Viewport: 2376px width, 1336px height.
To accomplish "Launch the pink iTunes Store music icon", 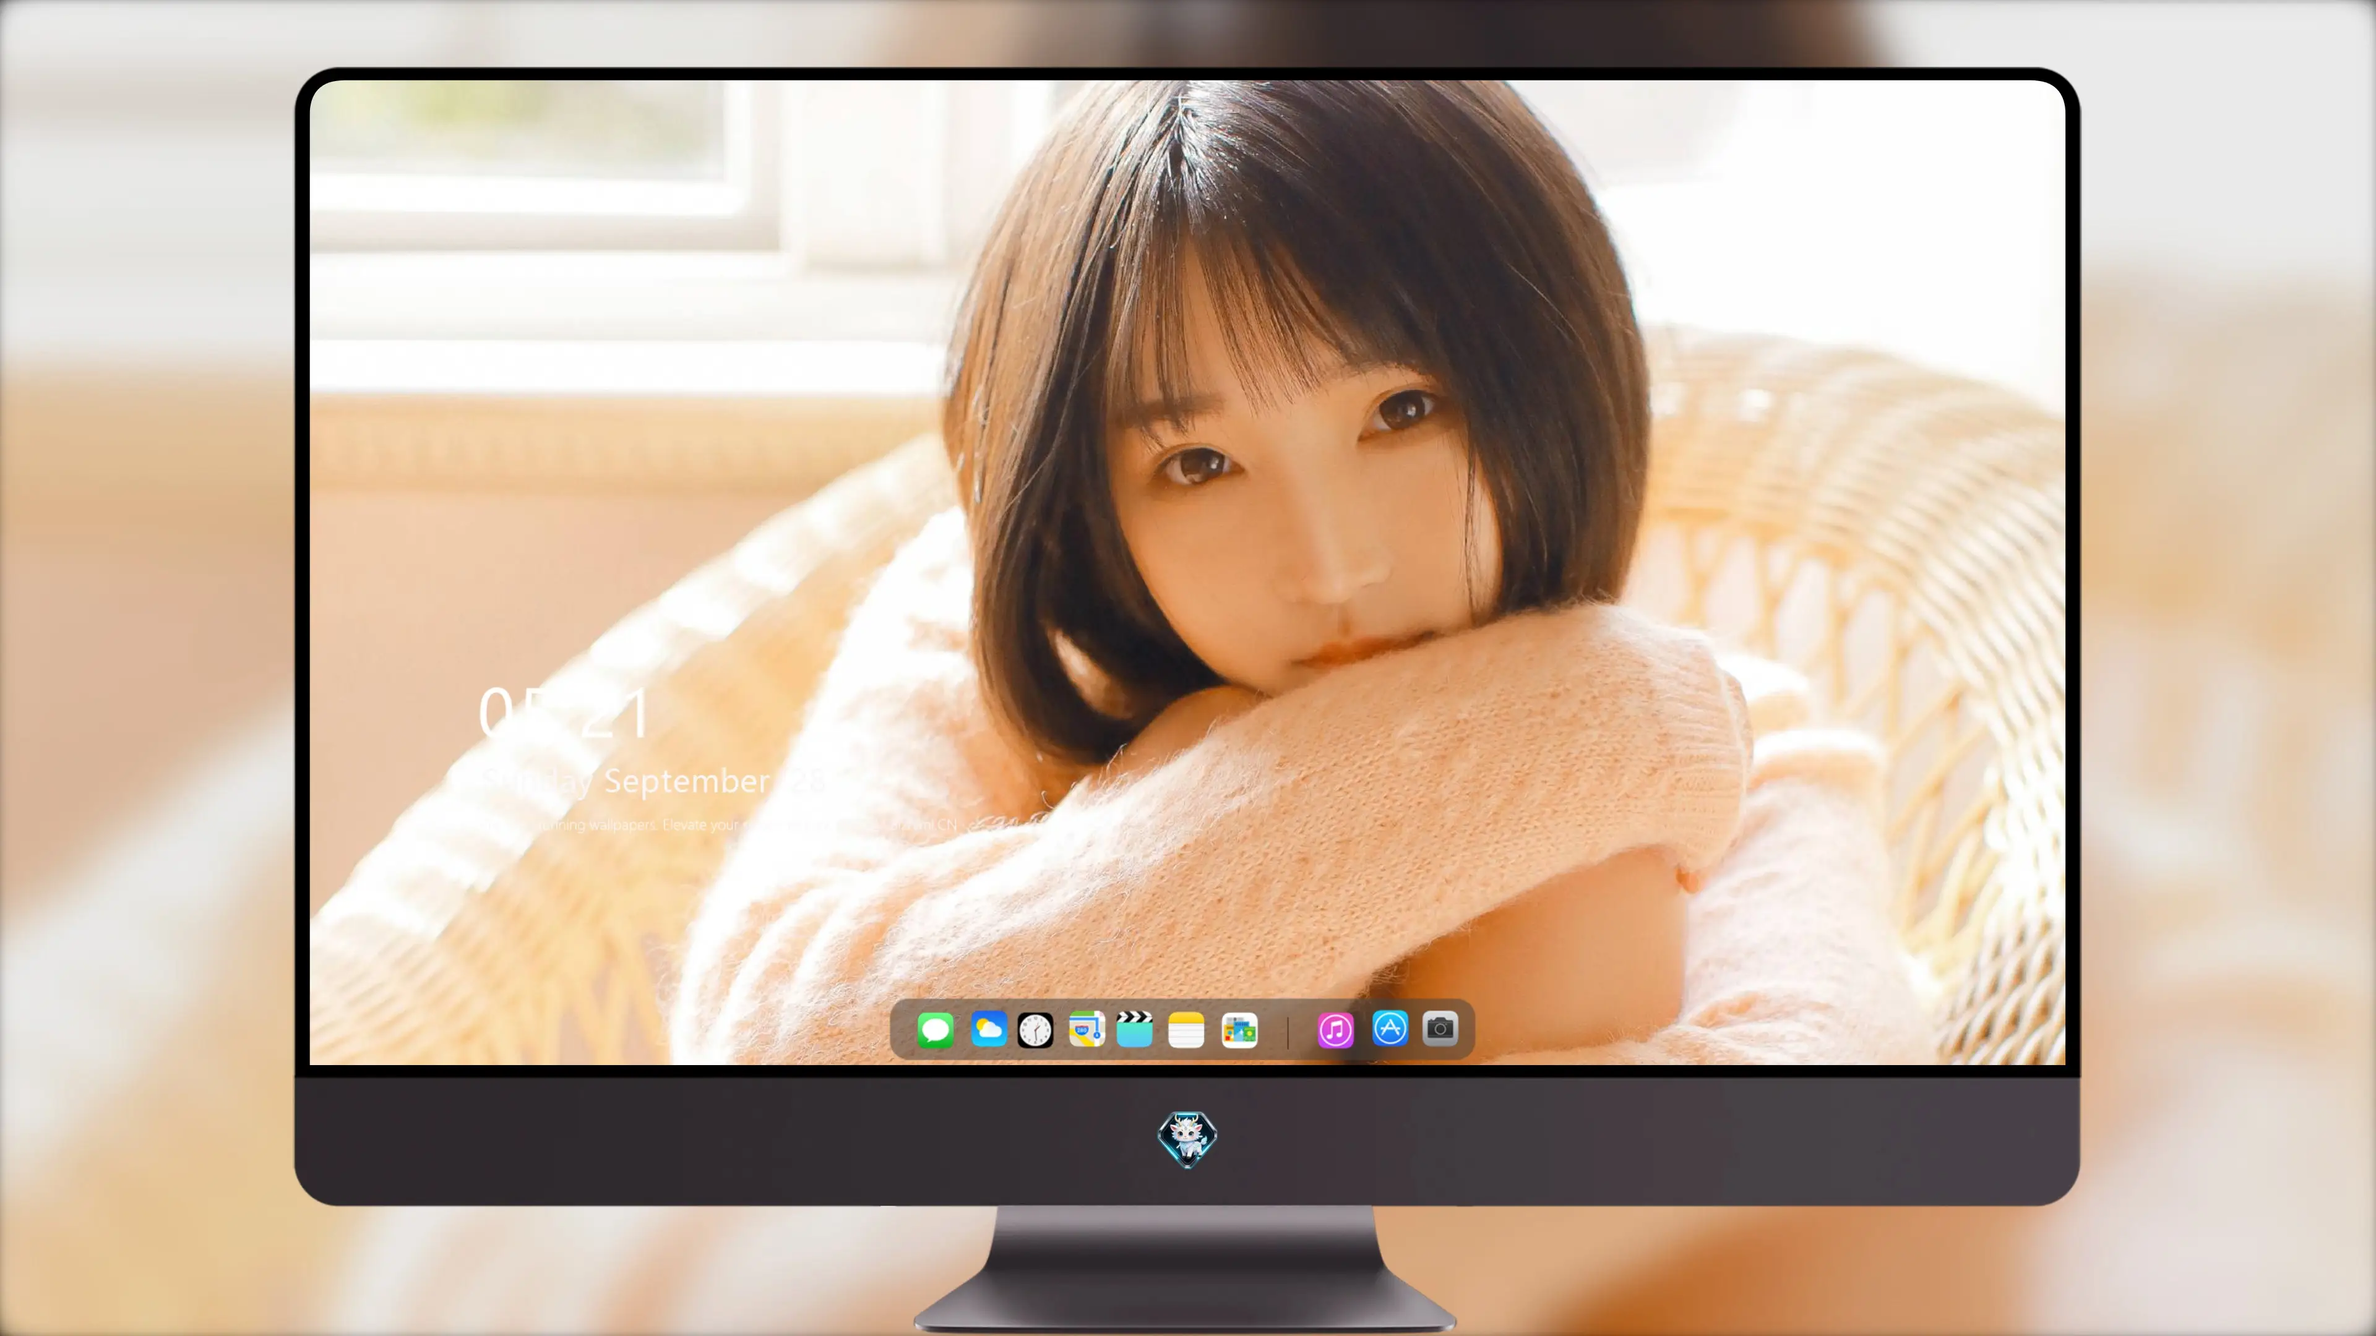I will [1336, 1030].
